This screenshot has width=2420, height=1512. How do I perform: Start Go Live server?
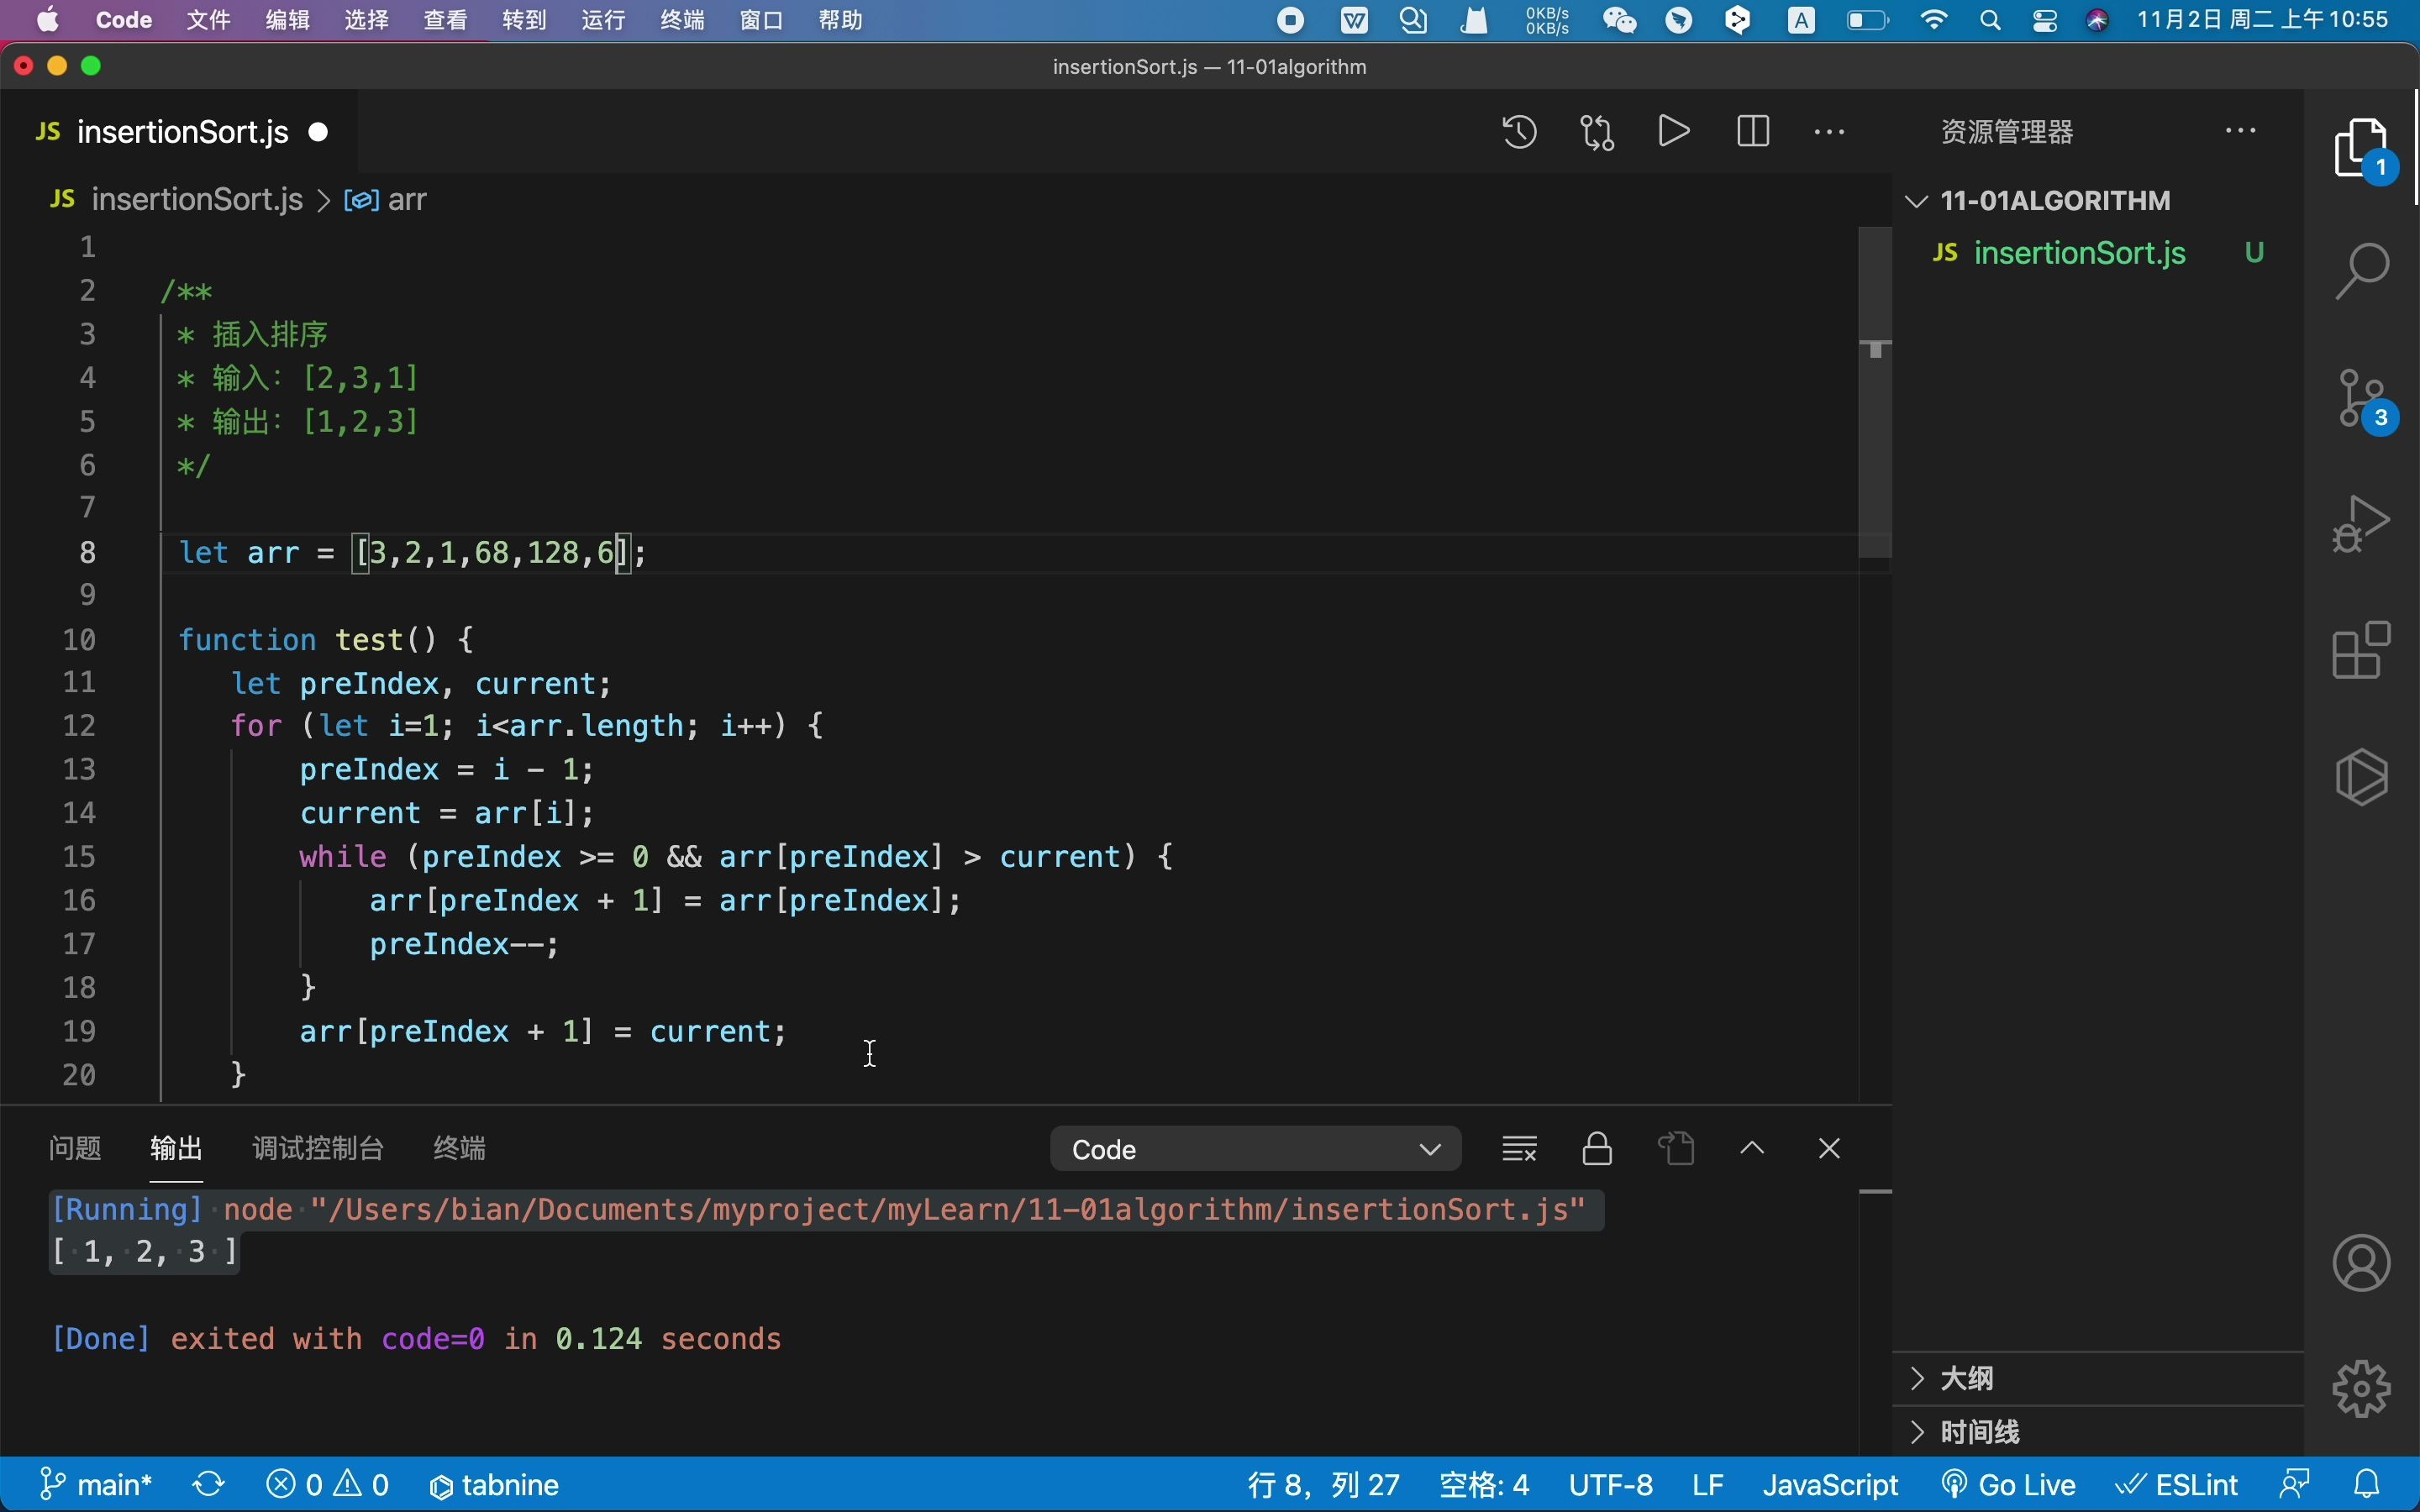(2008, 1485)
